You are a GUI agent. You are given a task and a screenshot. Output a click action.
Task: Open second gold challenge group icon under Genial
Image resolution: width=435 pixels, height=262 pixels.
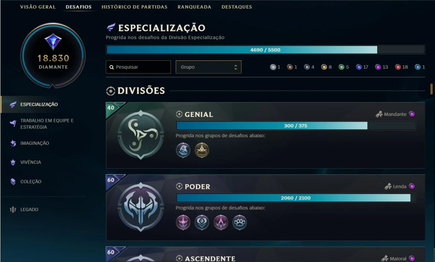[x=202, y=150]
